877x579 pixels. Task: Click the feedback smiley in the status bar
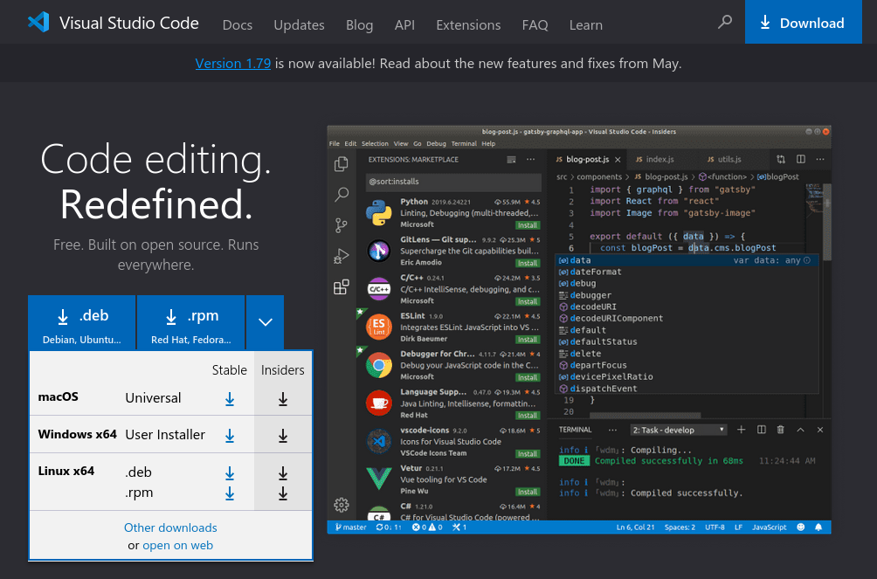800,527
